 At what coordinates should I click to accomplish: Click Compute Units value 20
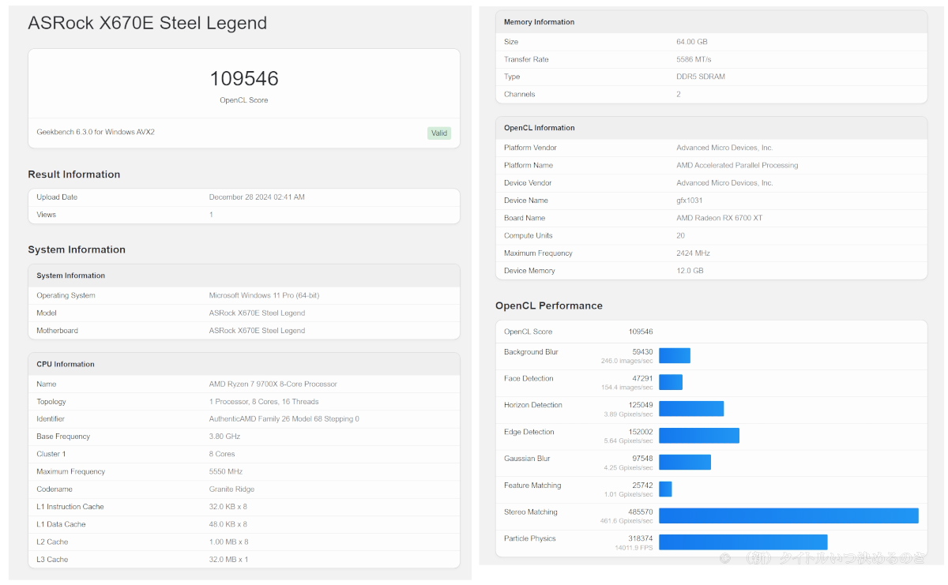pos(680,235)
